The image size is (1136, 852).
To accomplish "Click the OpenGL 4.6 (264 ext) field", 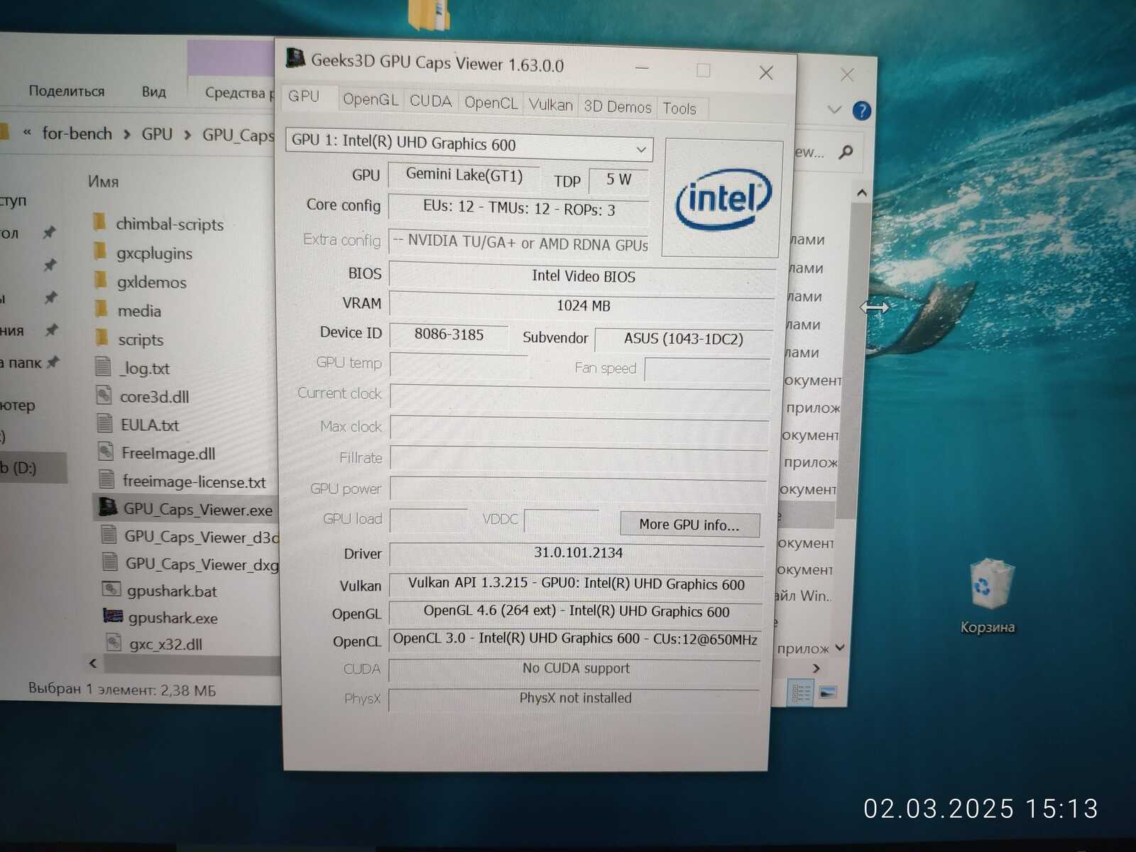I will pos(576,611).
